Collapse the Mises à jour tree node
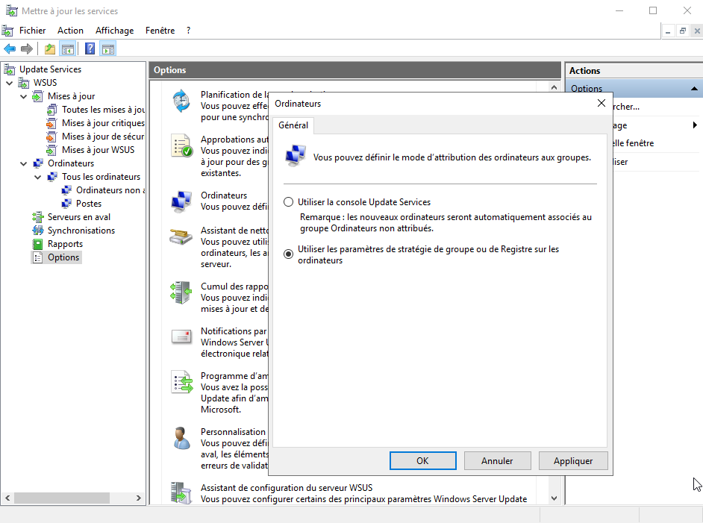The image size is (703, 523). pyautogui.click(x=23, y=96)
